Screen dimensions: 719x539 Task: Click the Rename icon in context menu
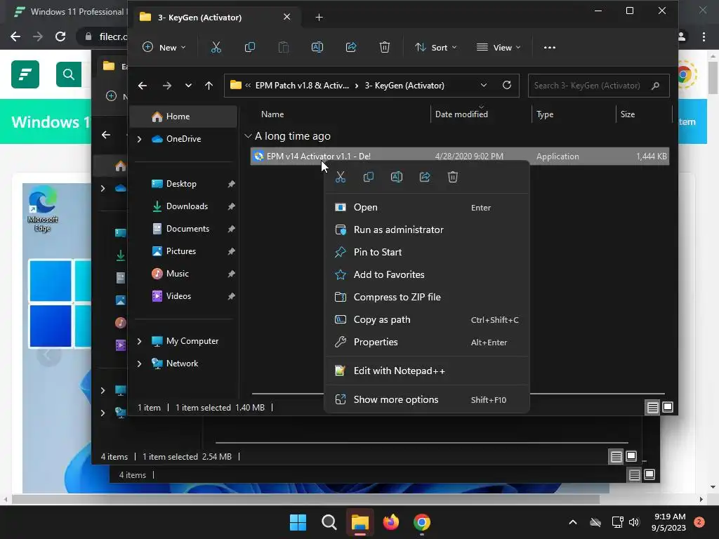(x=397, y=177)
